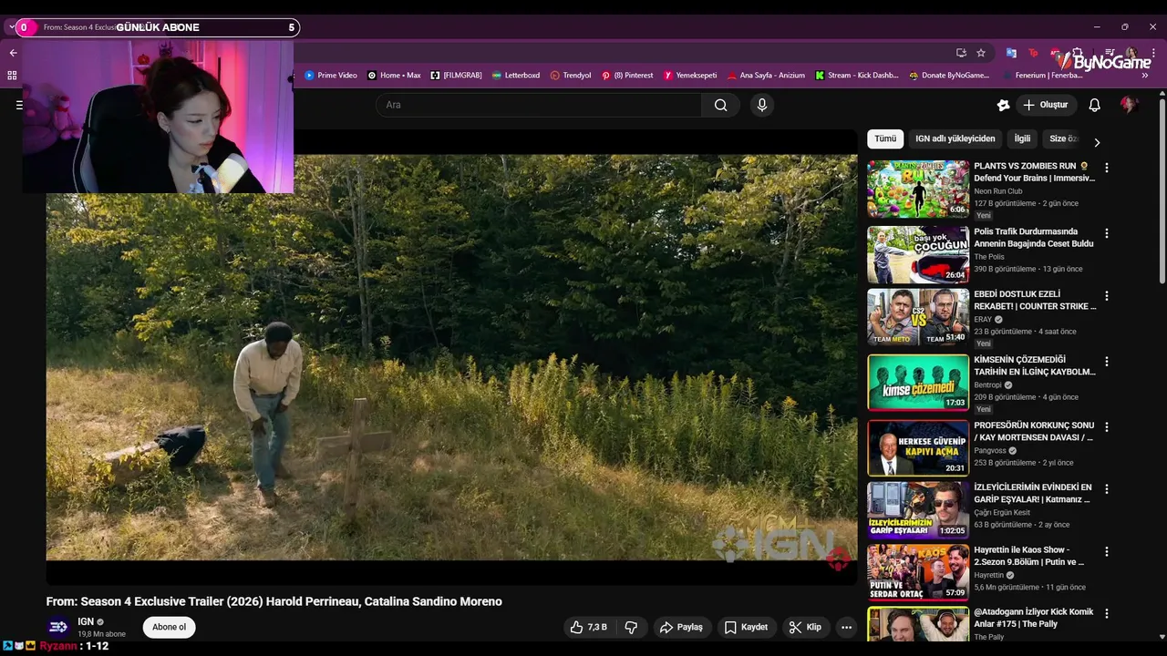Open the IGN channel avatar
This screenshot has width=1167, height=656.
point(58,627)
